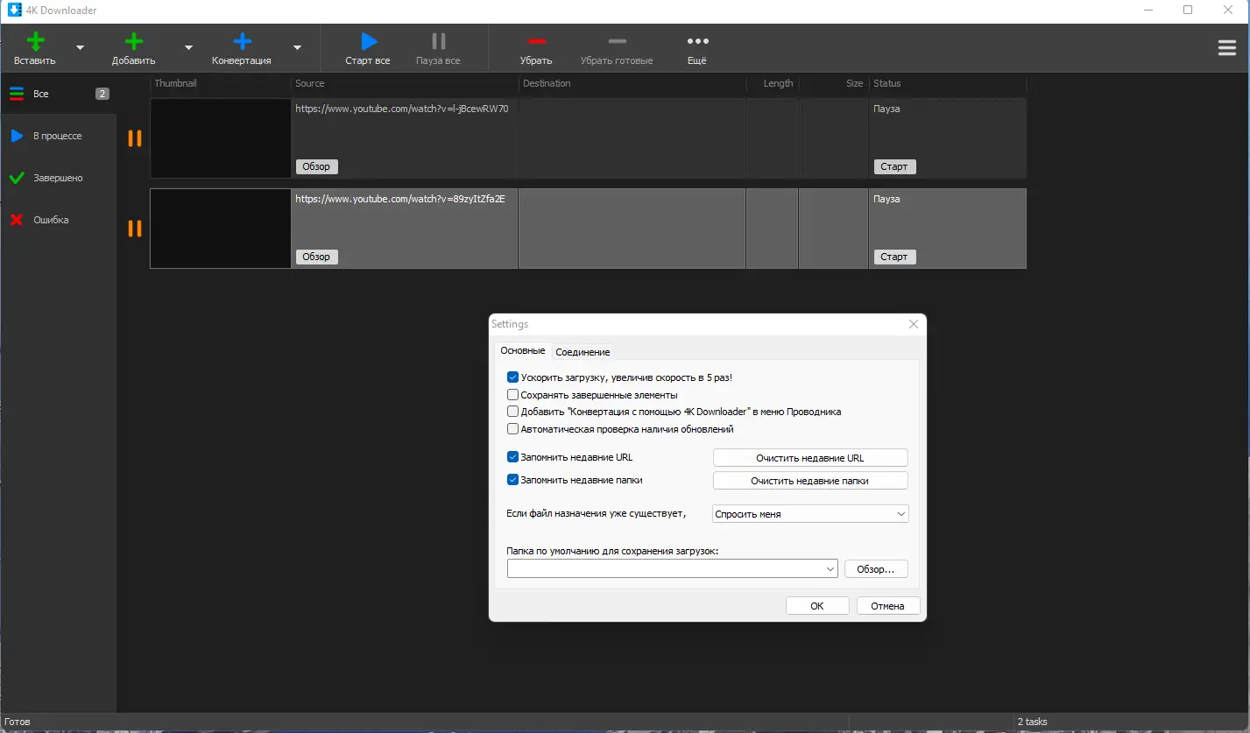Click Обзор... button in Settings dialog
The width and height of the screenshot is (1250, 733).
(x=876, y=569)
